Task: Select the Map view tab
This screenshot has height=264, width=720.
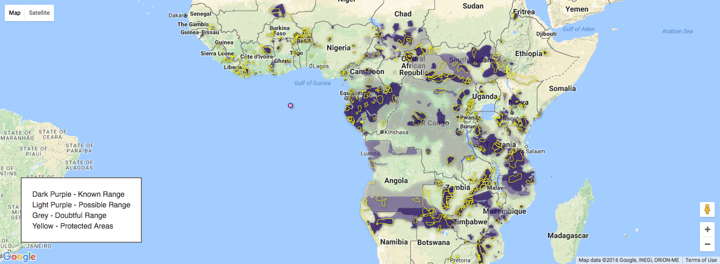Action: click(15, 13)
